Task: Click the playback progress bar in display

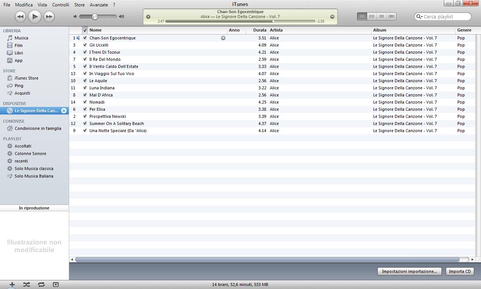Action: [240, 21]
